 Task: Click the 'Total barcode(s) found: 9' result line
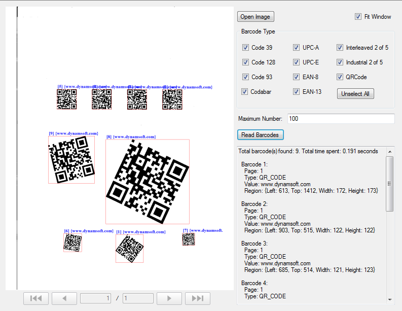[308, 151]
